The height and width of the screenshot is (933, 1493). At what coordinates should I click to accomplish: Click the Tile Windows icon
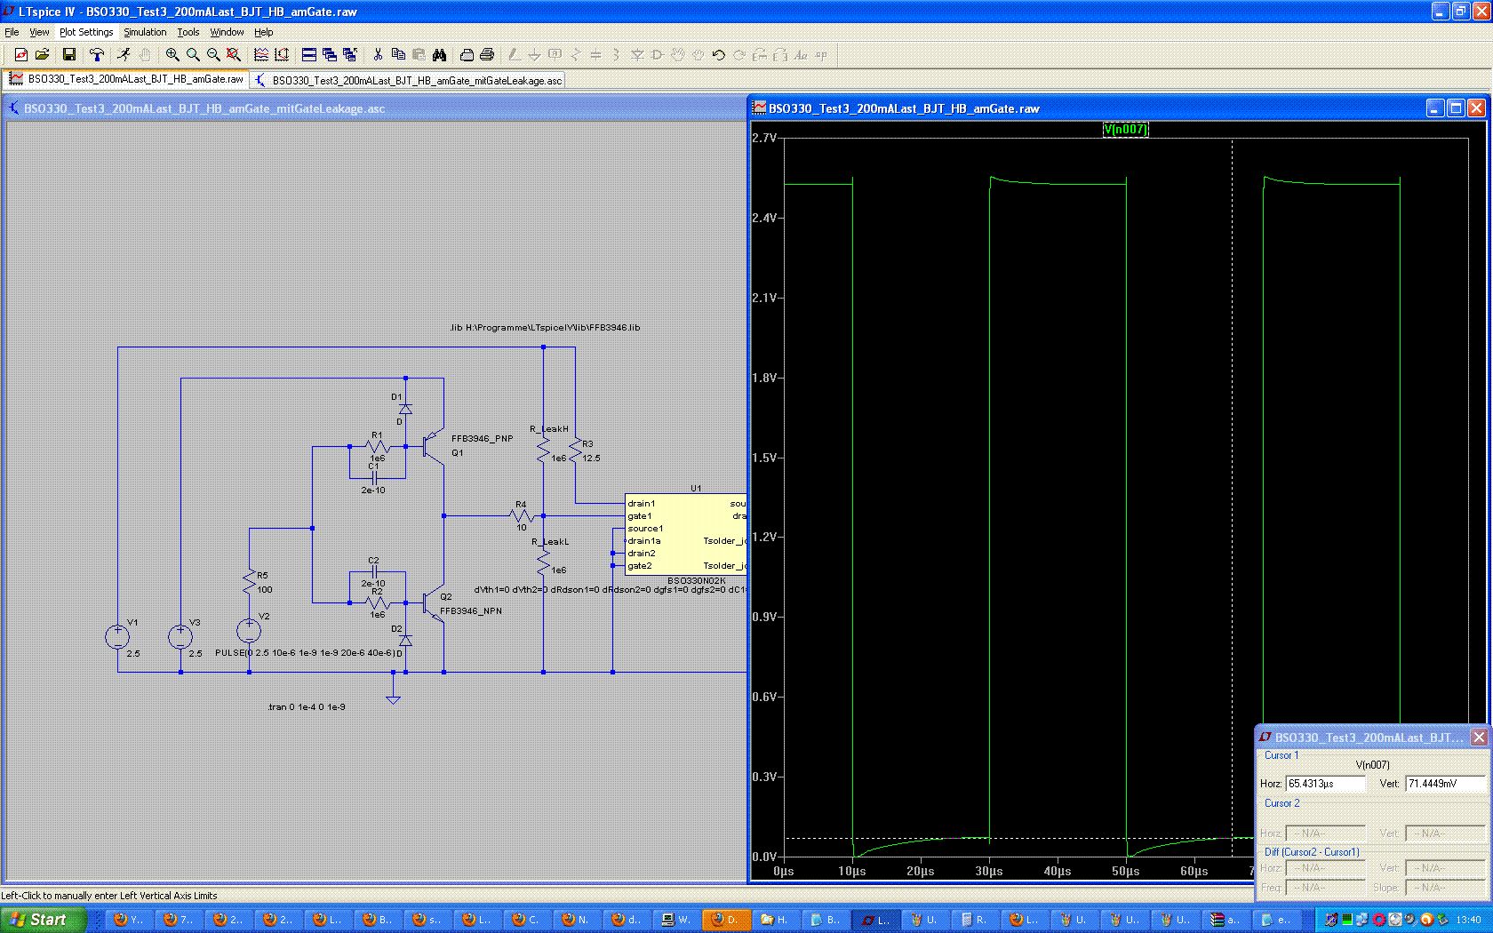click(308, 55)
